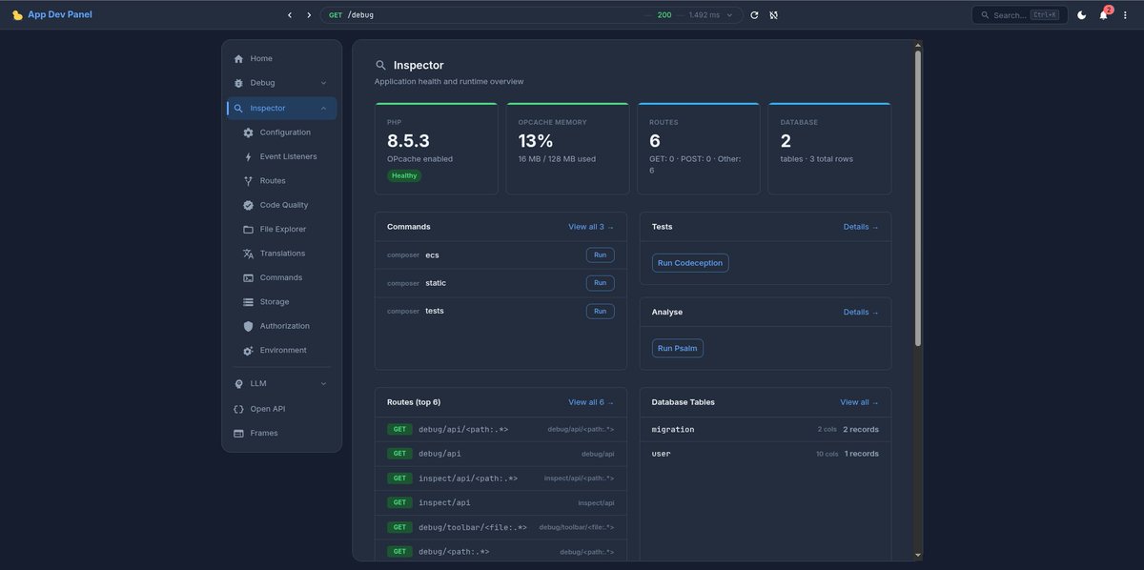This screenshot has height=570, width=1144.
Task: Open Code Quality in the sidebar
Action: (282, 205)
